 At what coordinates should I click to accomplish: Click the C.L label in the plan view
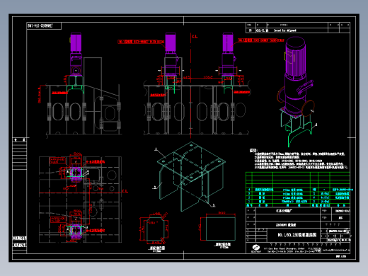pyautogui.click(x=125, y=191)
